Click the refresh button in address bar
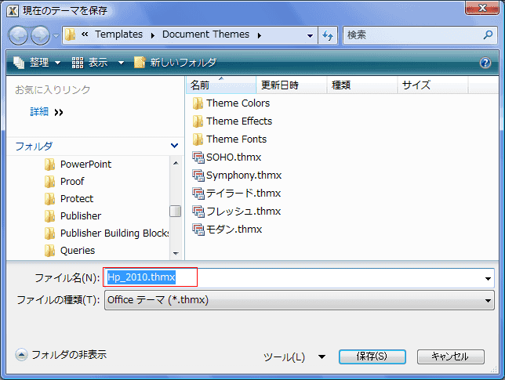Screen dimensions: 505x380 [328, 35]
